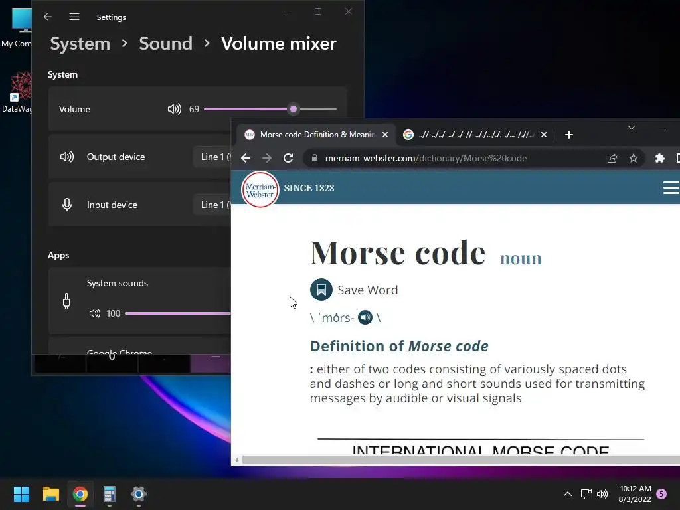
Task: Click Chrome back arrow
Action: pos(246,158)
